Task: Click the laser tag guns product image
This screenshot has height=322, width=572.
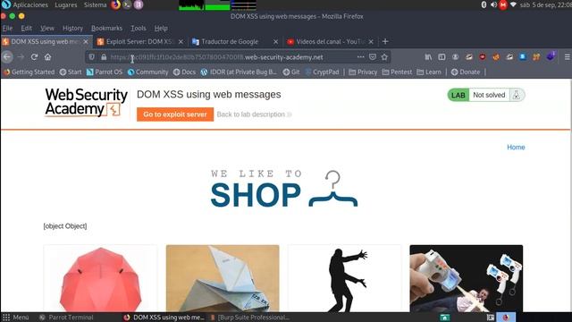Action: pyautogui.click(x=467, y=278)
